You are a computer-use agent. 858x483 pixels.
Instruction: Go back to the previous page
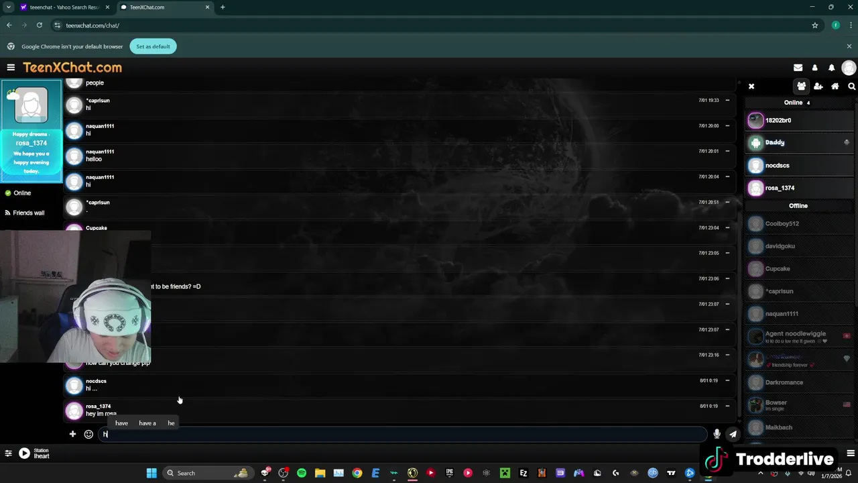(x=9, y=25)
